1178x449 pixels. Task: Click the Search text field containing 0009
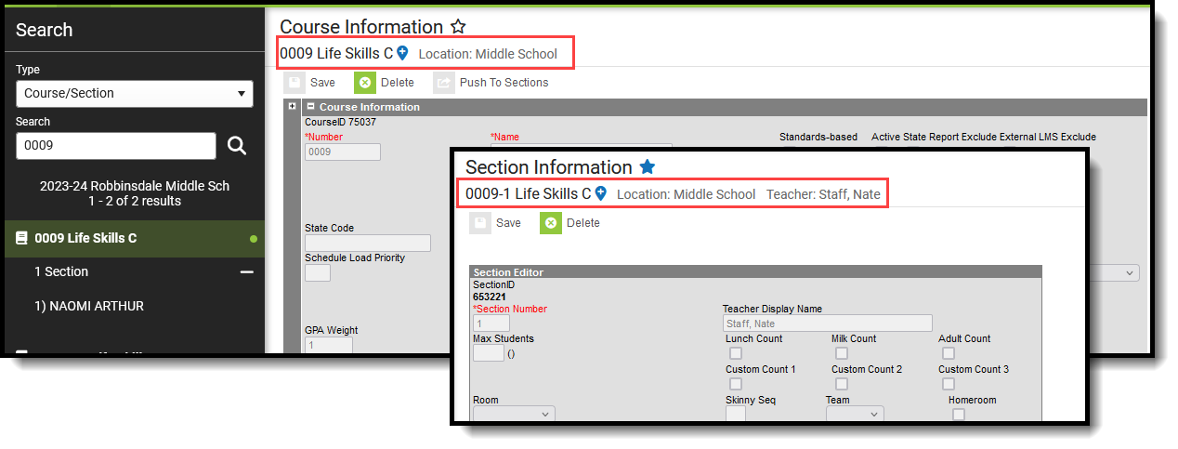point(116,145)
